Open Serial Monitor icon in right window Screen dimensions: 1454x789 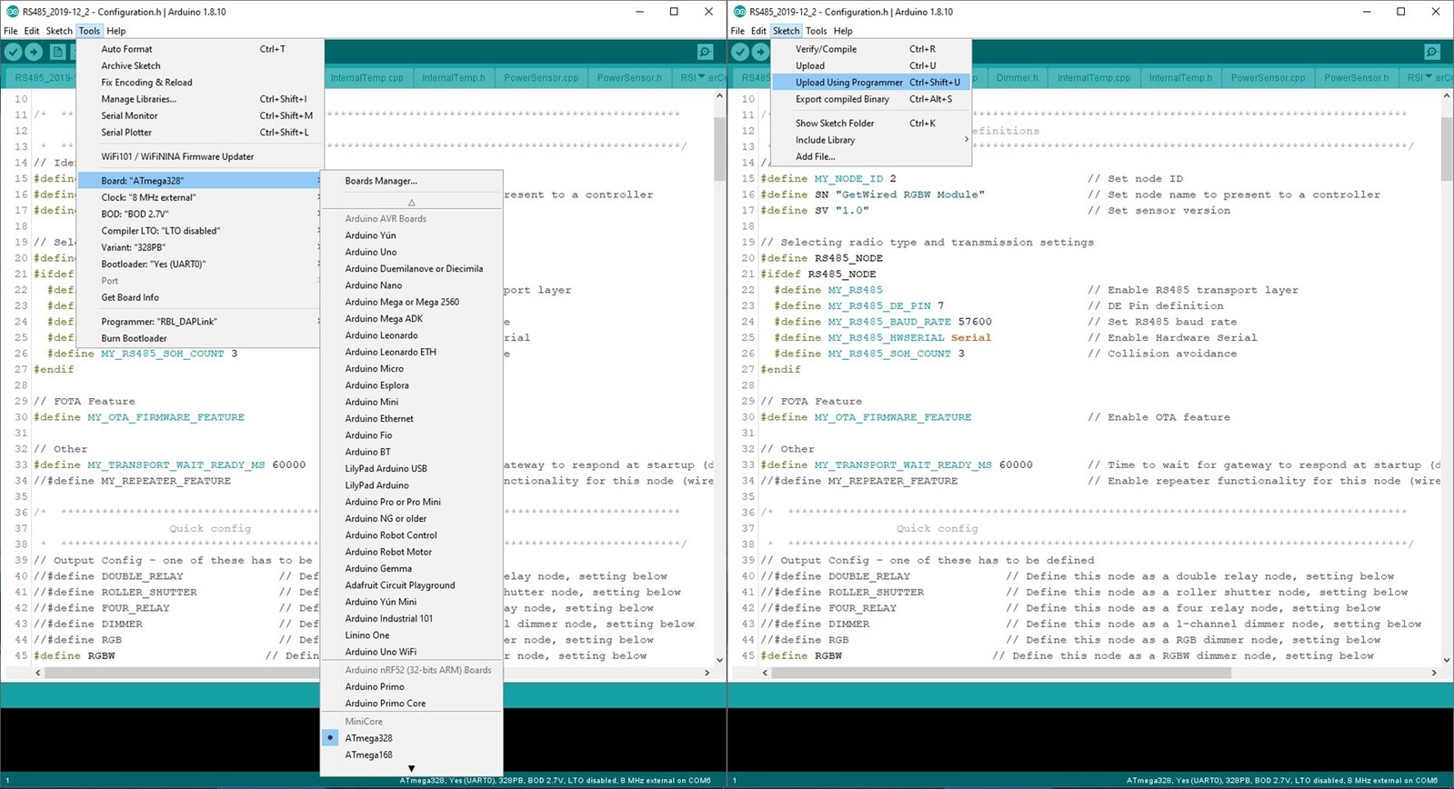pyautogui.click(x=1432, y=53)
